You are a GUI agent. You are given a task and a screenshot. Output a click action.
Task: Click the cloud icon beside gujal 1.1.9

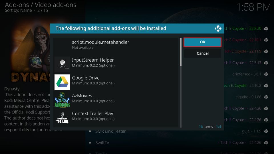pyautogui.click(x=266, y=131)
